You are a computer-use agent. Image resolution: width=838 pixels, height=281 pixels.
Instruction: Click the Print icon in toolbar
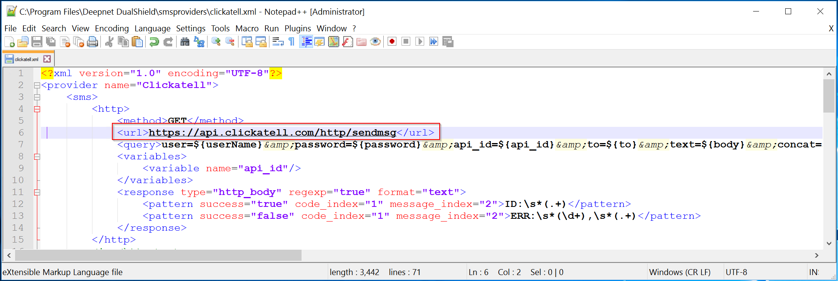(x=92, y=42)
